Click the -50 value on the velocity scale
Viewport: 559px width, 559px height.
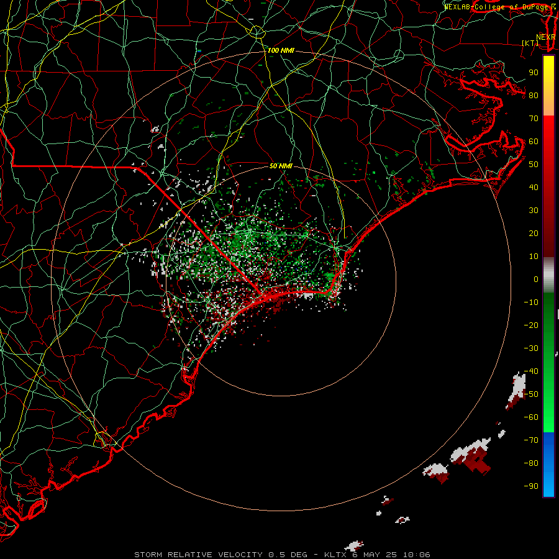pyautogui.click(x=531, y=394)
